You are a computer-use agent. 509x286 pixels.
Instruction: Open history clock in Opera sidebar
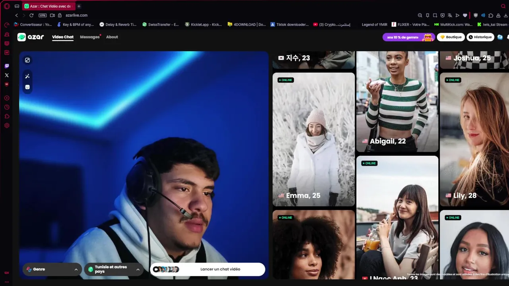[7, 107]
